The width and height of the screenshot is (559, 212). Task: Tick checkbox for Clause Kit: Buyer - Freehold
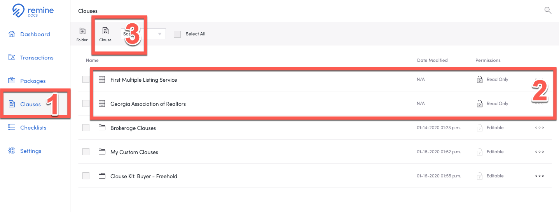(x=86, y=176)
